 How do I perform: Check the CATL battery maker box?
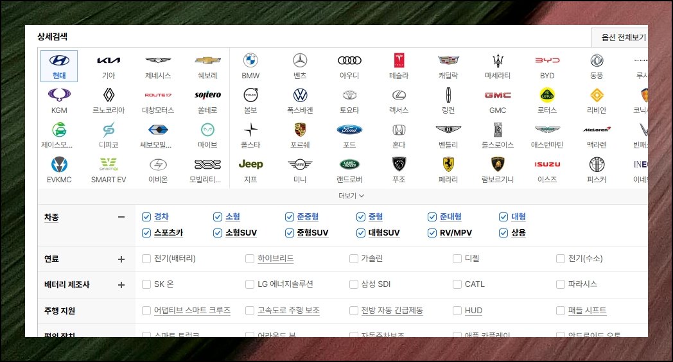coord(457,284)
